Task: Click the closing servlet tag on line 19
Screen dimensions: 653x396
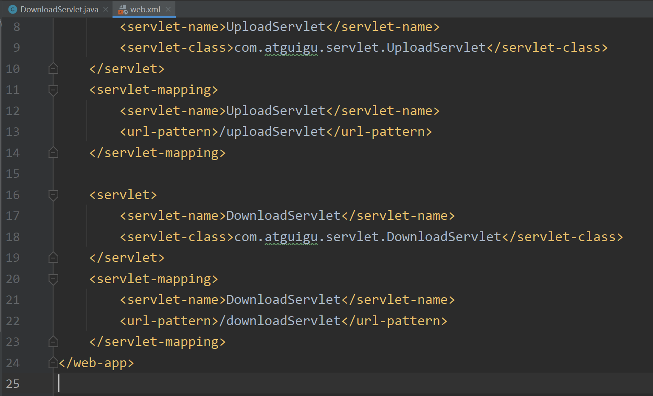Action: click(127, 258)
